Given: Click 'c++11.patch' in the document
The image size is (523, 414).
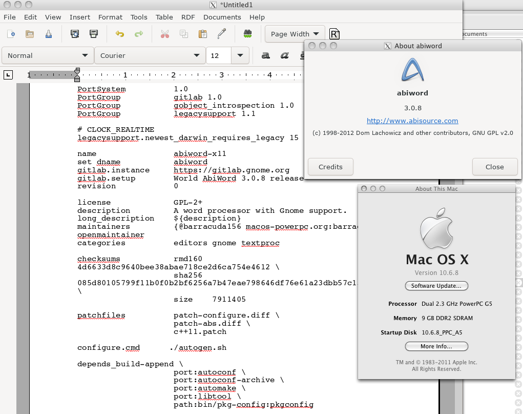Looking at the screenshot, I should click(x=200, y=332).
